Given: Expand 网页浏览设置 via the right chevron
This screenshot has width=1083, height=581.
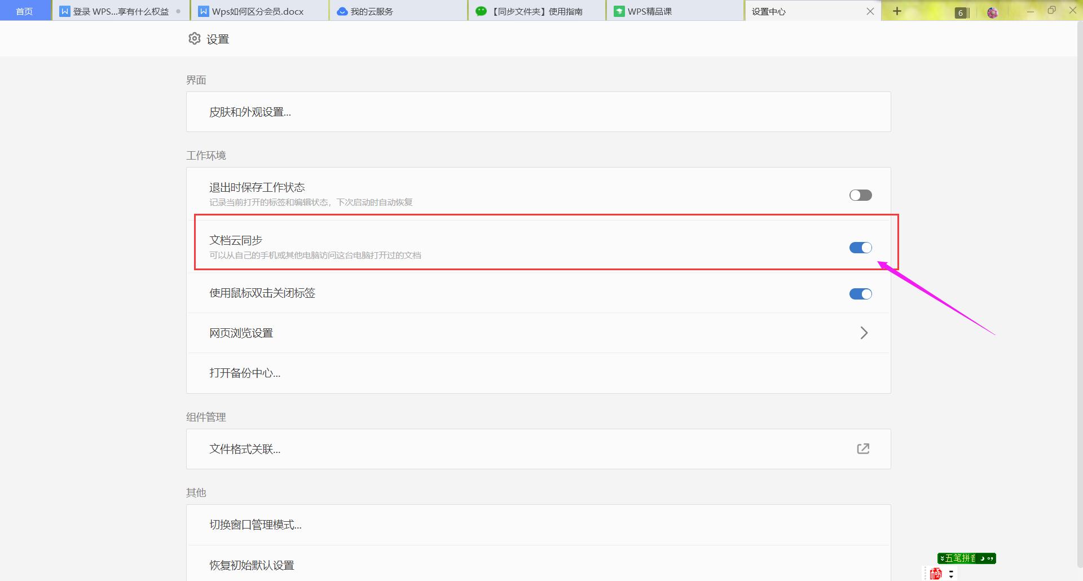Looking at the screenshot, I should tap(864, 333).
